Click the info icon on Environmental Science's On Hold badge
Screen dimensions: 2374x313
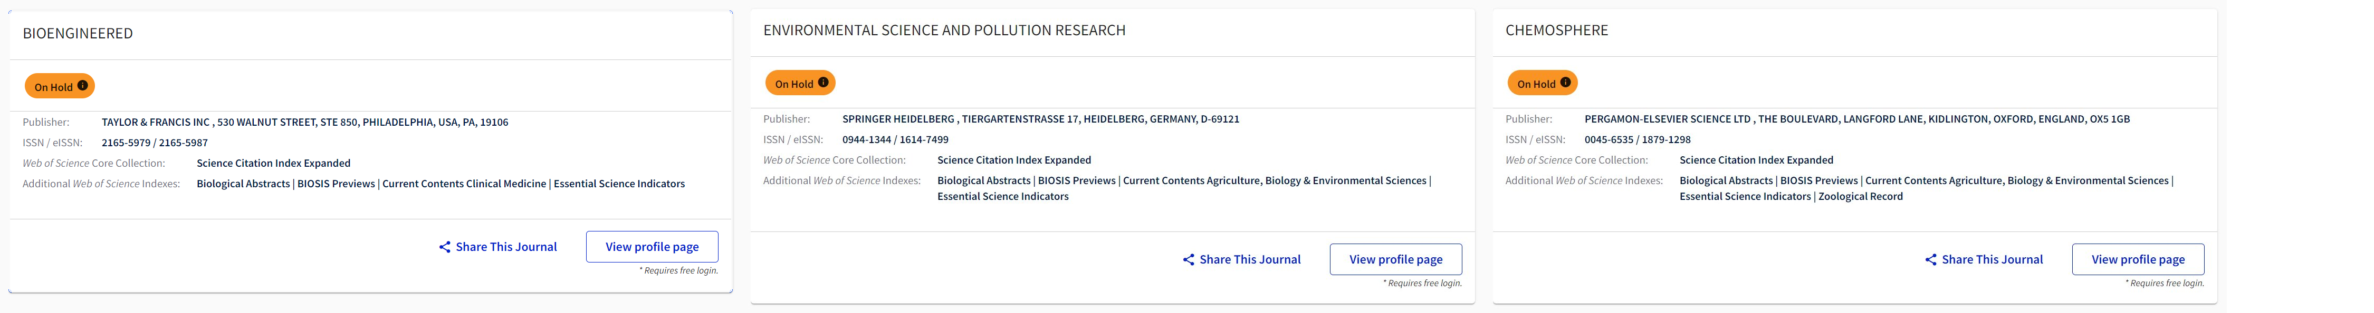[823, 83]
